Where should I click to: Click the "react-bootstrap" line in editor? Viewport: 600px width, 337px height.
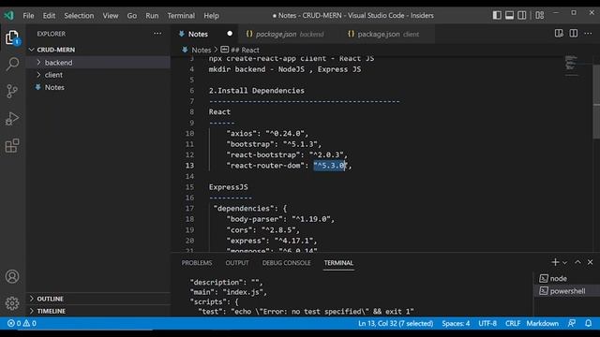(287, 154)
